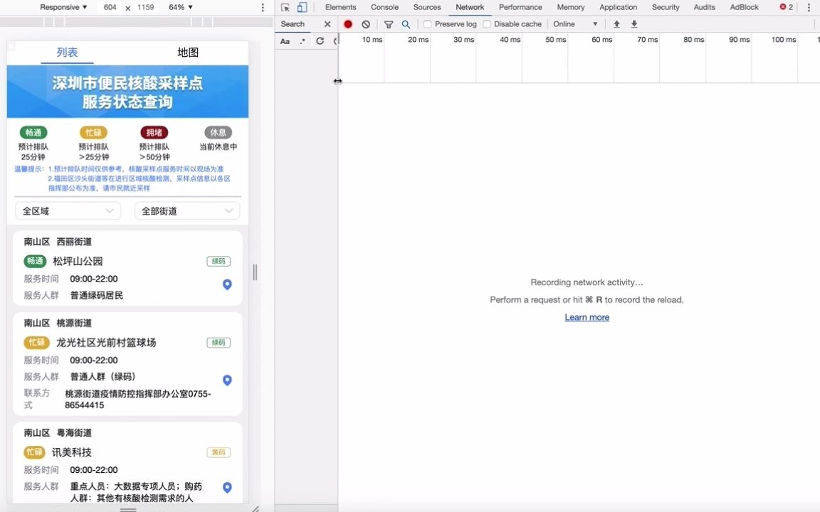Clear the network log with the block icon
Viewport: 820px width, 512px height.
pyautogui.click(x=365, y=23)
